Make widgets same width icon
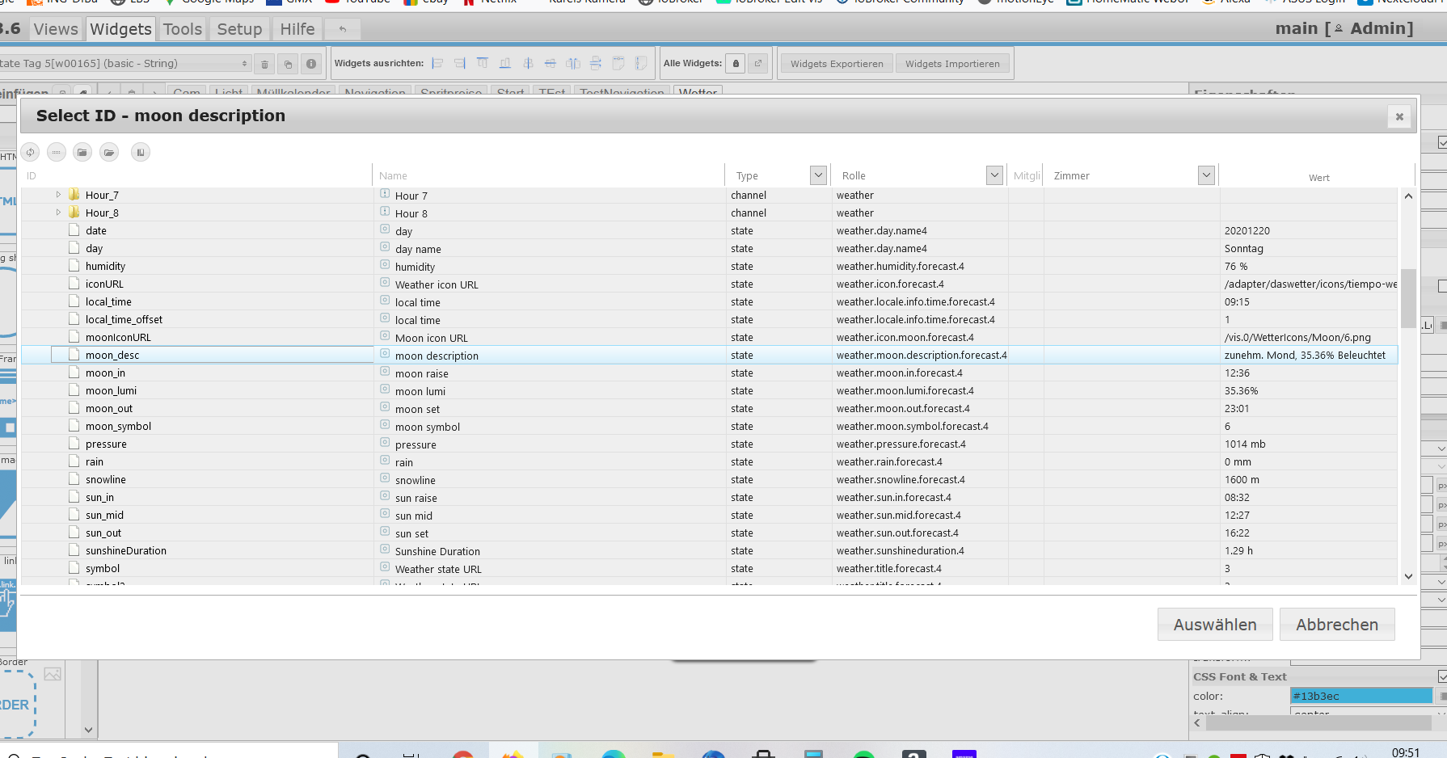This screenshot has width=1447, height=758. 618,63
